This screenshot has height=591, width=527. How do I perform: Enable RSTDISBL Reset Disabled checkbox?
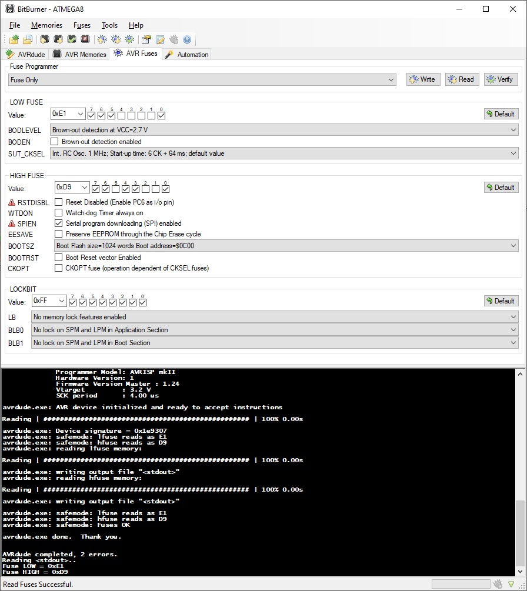[x=58, y=202]
